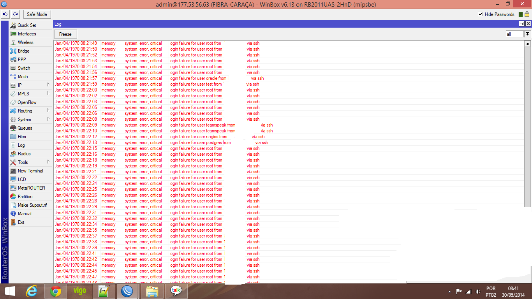Click the MetaROUTER icon
This screenshot has height=299, width=532.
[x=13, y=188]
